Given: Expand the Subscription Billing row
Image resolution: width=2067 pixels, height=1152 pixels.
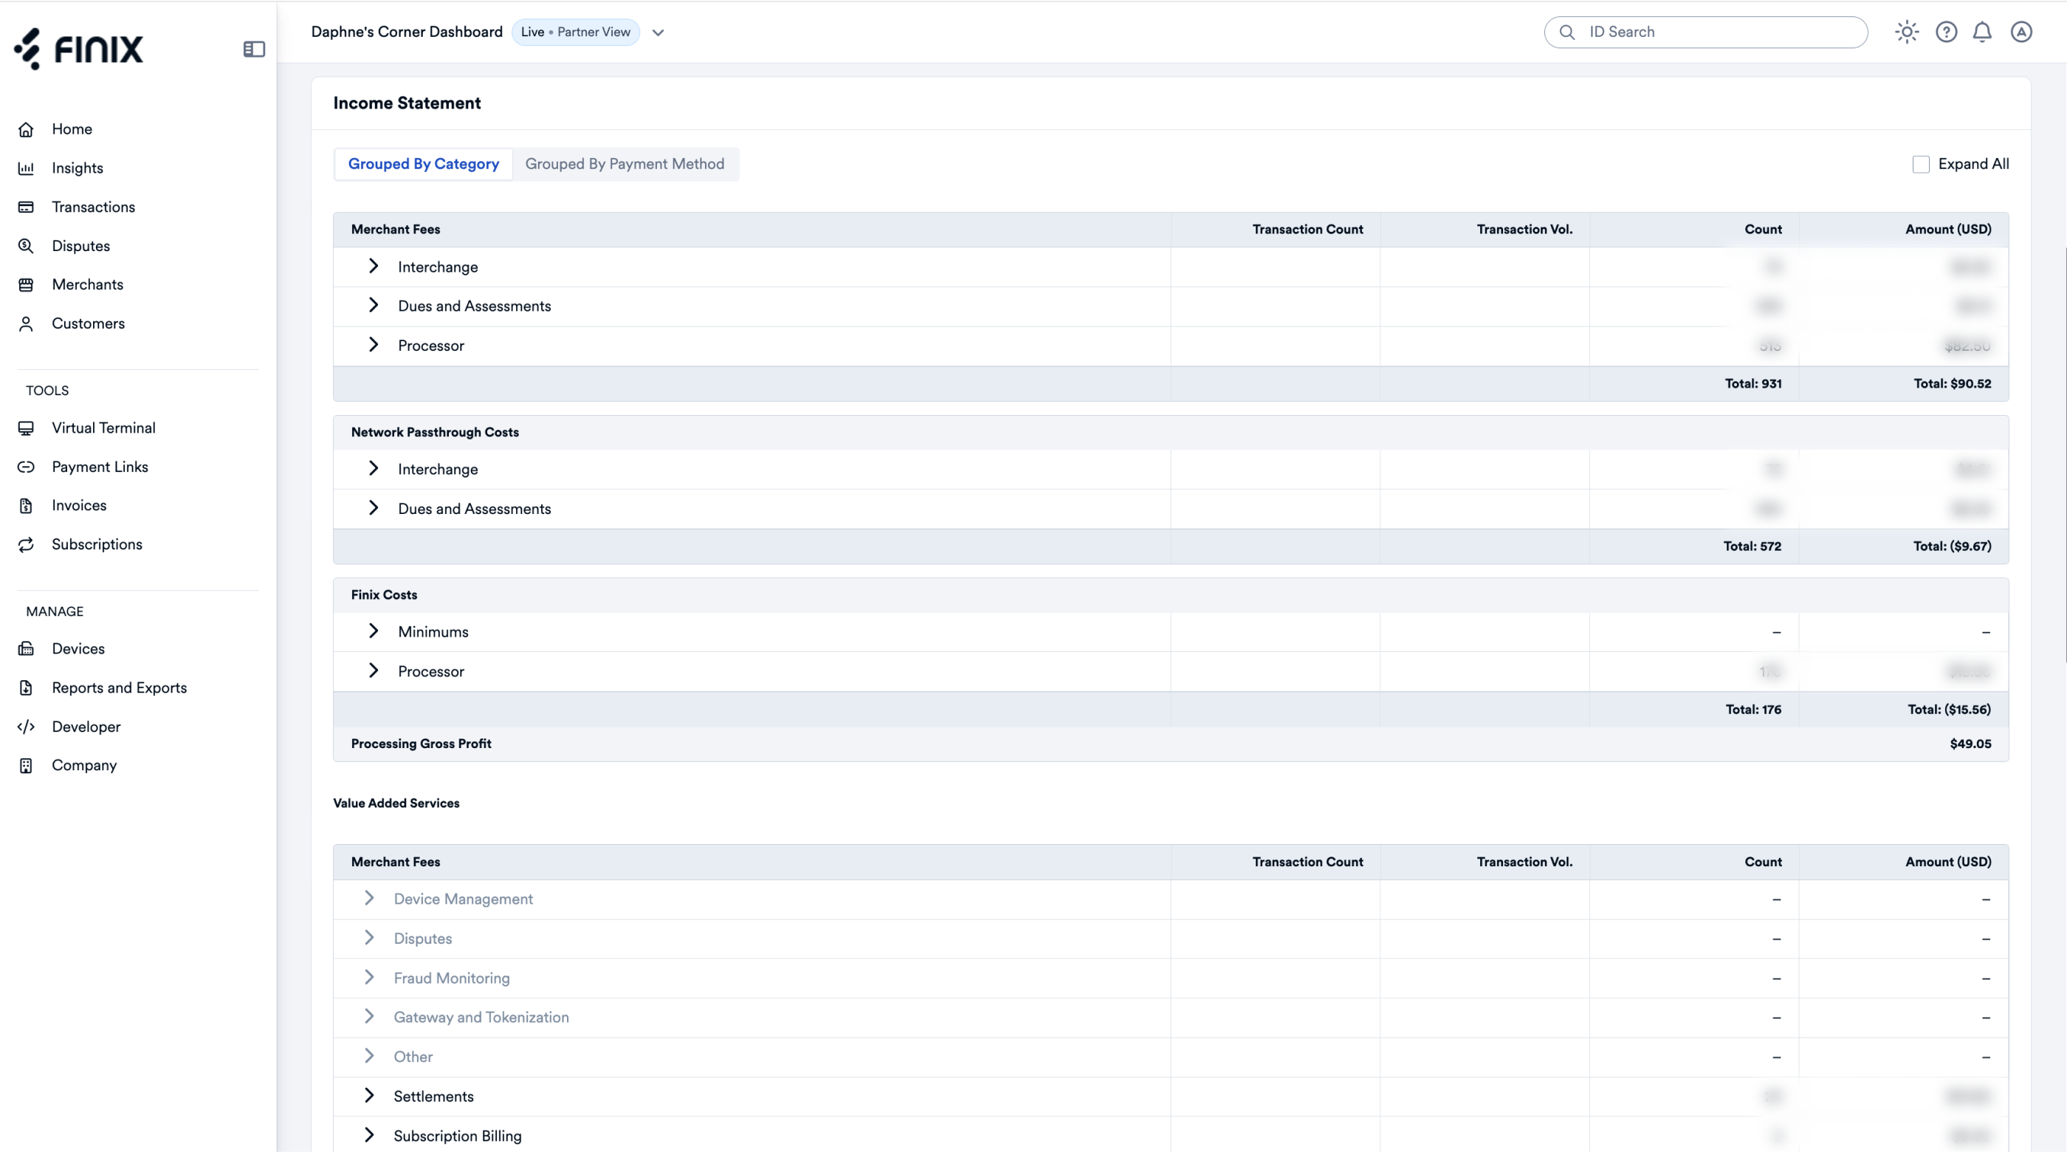Looking at the screenshot, I should tap(369, 1134).
